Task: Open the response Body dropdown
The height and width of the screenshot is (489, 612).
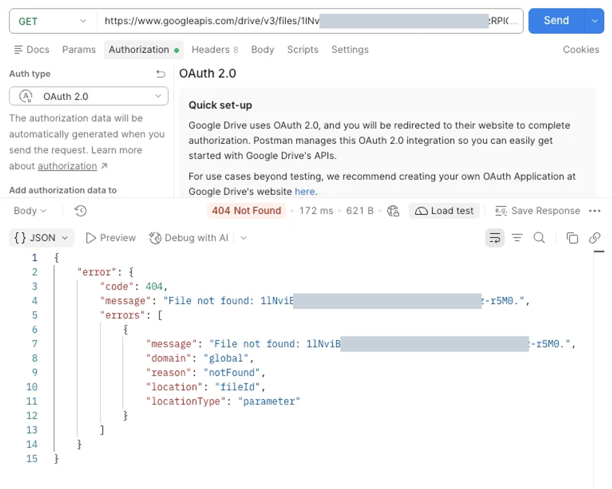Action: tap(30, 211)
